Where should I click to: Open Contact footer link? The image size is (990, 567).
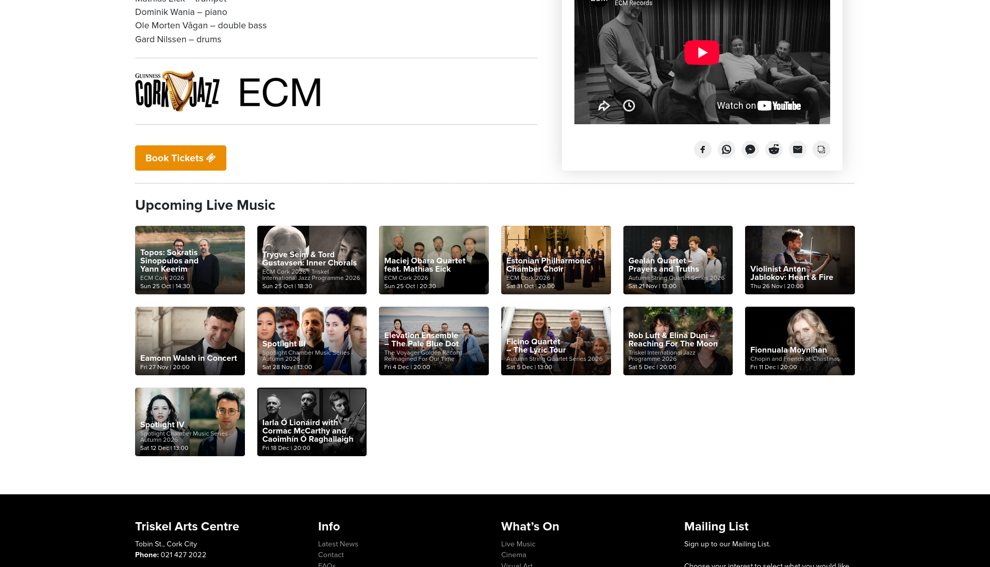(331, 555)
